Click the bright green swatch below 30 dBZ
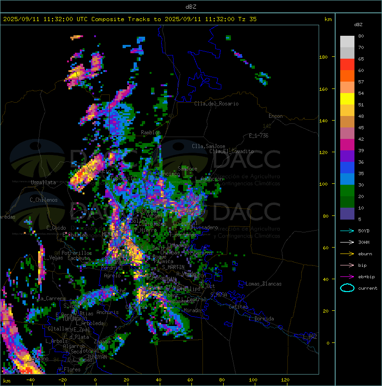382x386 pixels. [x=347, y=191]
